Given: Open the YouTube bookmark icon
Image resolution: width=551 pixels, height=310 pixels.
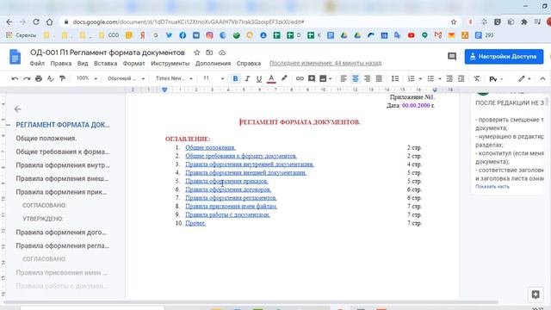Looking at the screenshot, I should 412,35.
